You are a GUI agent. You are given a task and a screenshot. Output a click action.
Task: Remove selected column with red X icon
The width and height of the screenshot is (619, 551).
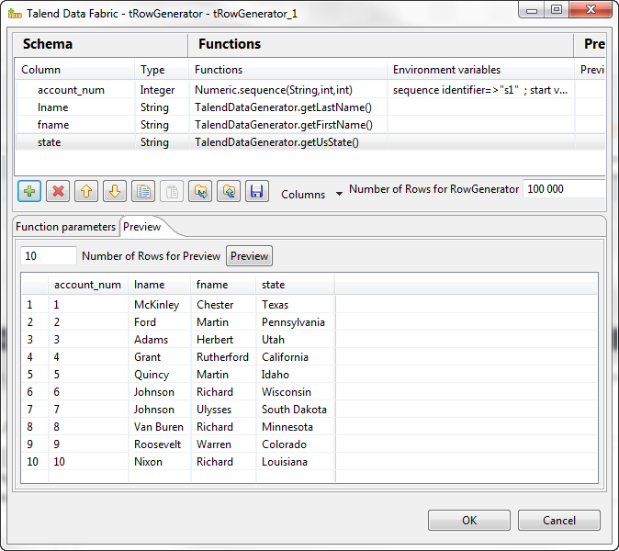(x=58, y=191)
